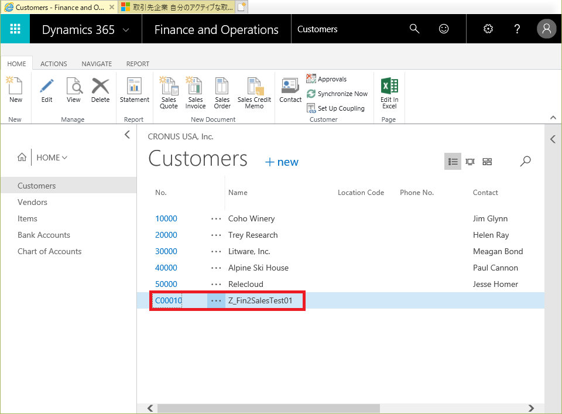Click Set Up Coupling
562x414 pixels.
(335, 108)
